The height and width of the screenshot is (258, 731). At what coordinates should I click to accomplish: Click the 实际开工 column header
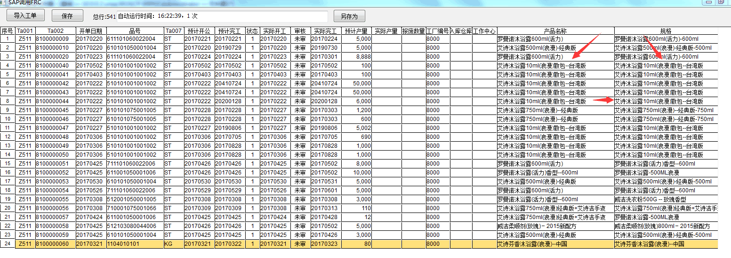point(275,31)
